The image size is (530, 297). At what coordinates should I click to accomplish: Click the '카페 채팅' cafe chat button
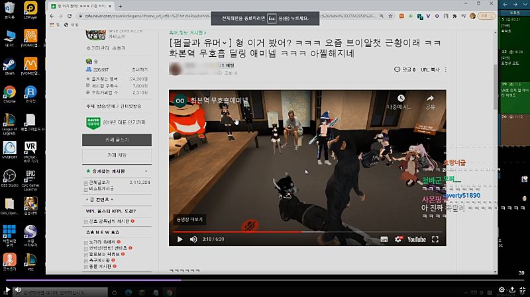pyautogui.click(x=117, y=155)
